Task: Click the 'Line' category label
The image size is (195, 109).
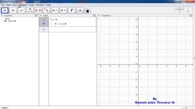Action: point(7,18)
